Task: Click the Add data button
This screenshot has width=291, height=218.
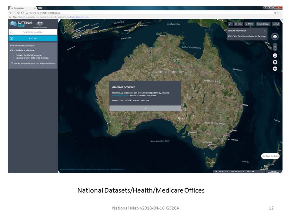Action: point(33,38)
